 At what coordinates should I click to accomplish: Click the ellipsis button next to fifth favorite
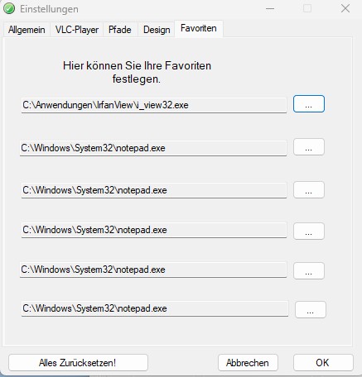[309, 271]
